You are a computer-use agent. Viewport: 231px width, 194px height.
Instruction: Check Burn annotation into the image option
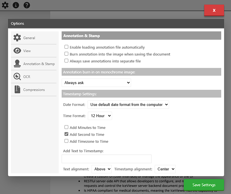click(x=67, y=54)
